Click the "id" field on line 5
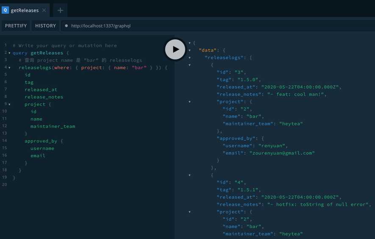 click(28, 75)
